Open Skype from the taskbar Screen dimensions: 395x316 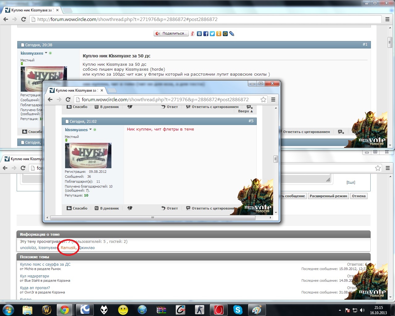pyautogui.click(x=238, y=310)
